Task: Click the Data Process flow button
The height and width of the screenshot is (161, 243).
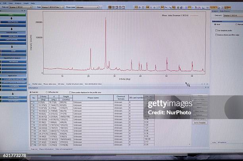Action: [x=13, y=22]
